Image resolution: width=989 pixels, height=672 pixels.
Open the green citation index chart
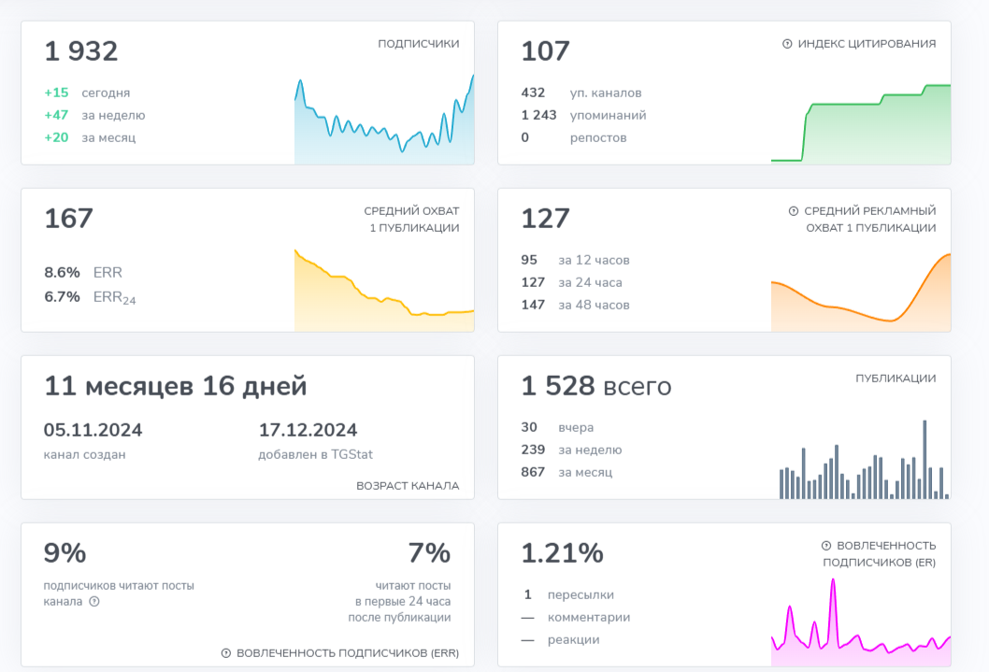click(860, 126)
